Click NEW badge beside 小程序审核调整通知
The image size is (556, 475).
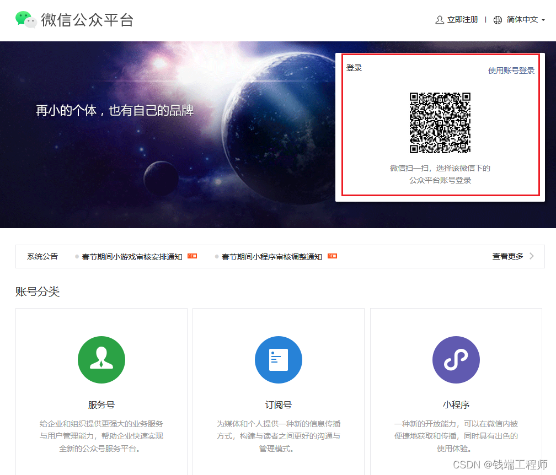tap(332, 256)
